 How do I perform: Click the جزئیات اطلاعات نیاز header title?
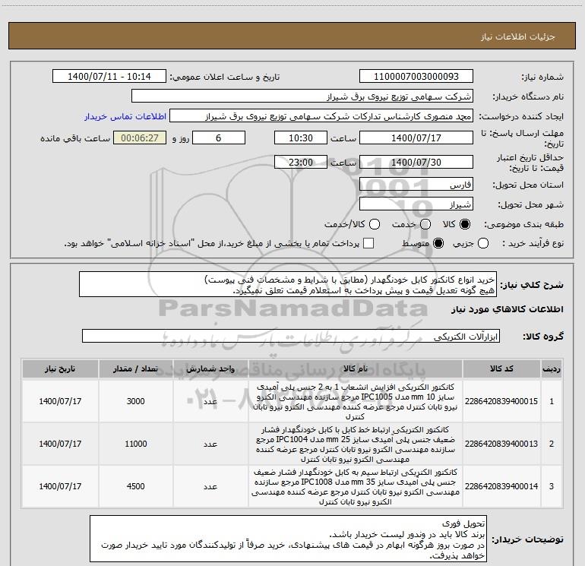(x=518, y=36)
